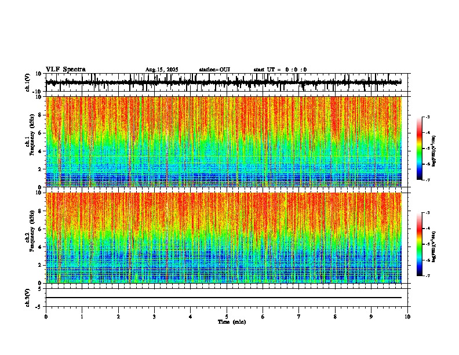The width and height of the screenshot is (459, 355).
Task: Click the ch.1 'Frequency (kHz)' axis label
Action: tap(32, 135)
